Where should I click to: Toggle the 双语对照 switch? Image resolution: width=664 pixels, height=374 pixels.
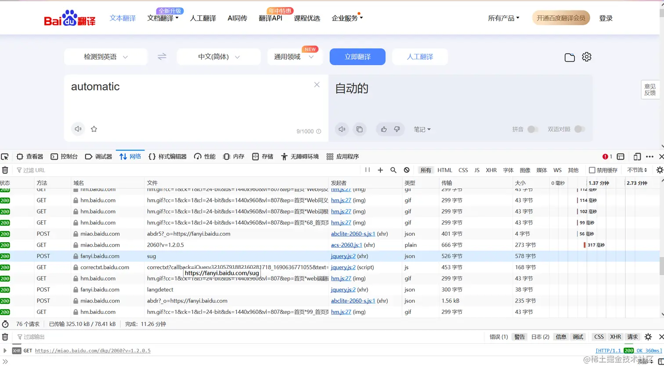(580, 129)
